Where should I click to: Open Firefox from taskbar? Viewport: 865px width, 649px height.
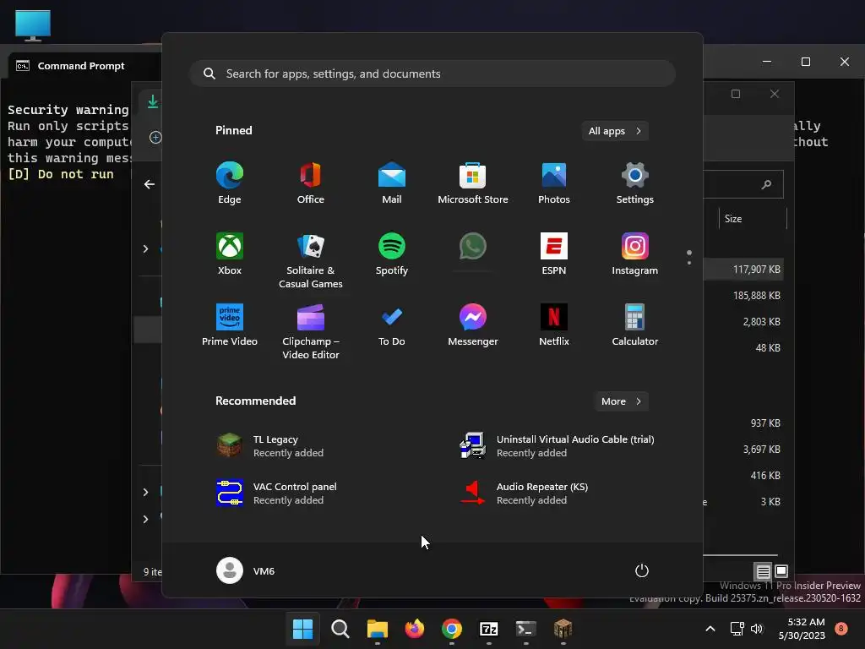pyautogui.click(x=414, y=629)
